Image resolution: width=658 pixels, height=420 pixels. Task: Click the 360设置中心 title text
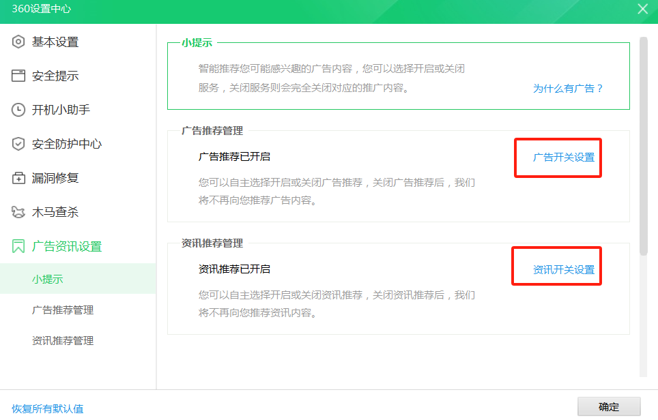pos(42,9)
